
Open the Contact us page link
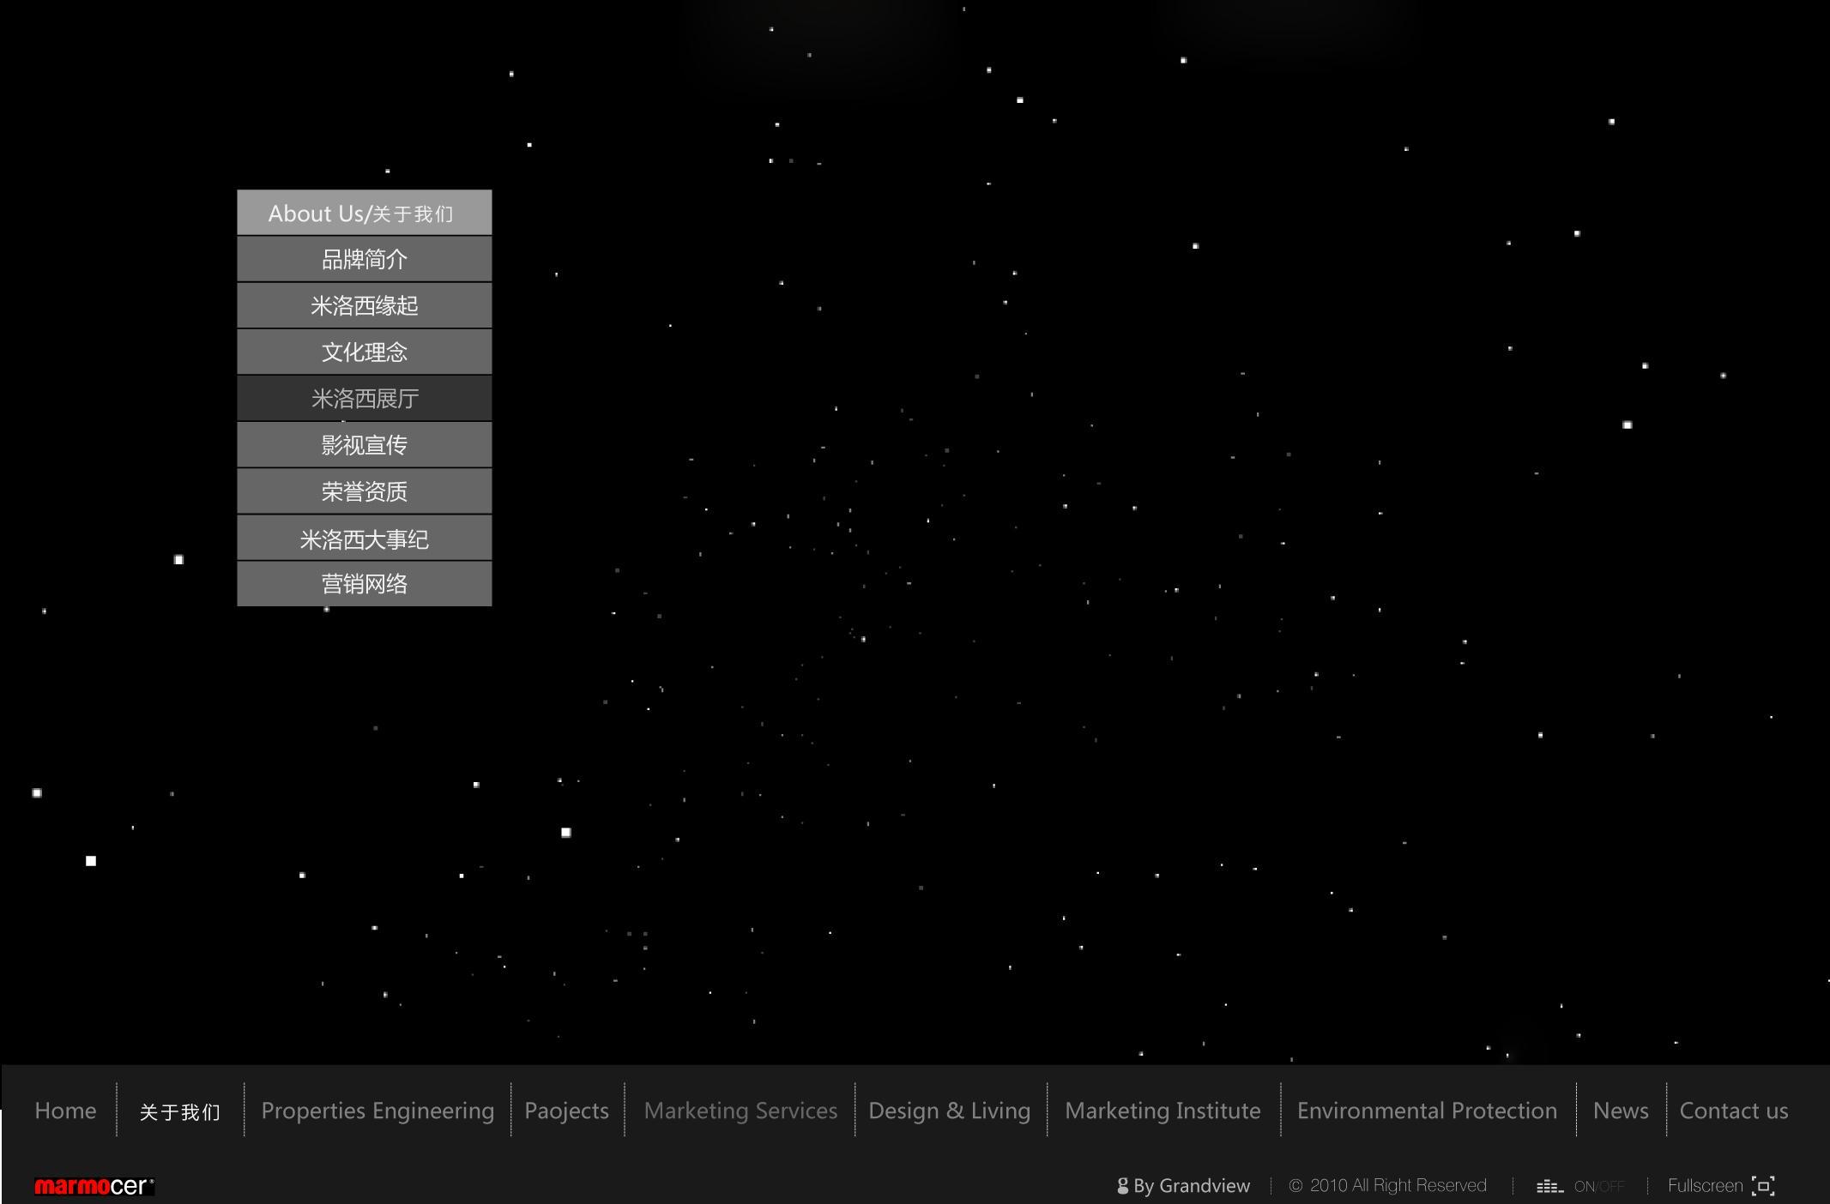tap(1733, 1111)
